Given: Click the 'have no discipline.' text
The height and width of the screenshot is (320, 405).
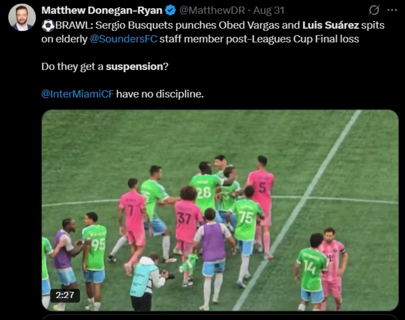Looking at the screenshot, I should (x=160, y=94).
